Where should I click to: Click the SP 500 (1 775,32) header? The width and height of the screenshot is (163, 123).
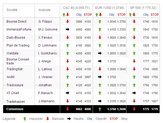(143, 8)
